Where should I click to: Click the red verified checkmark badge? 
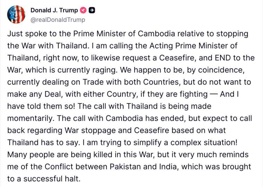83,10
